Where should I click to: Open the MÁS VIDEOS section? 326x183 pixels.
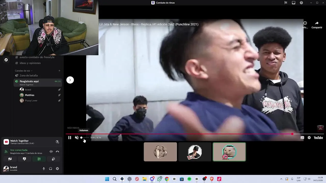(x=73, y=128)
